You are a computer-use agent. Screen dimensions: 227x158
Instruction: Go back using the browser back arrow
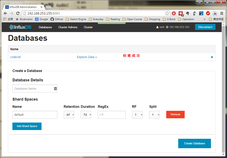(5, 13)
